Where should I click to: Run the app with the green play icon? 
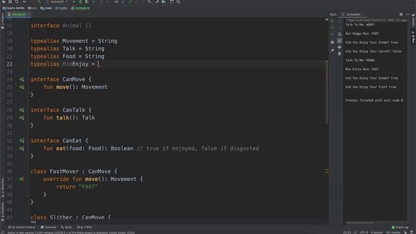74,1
